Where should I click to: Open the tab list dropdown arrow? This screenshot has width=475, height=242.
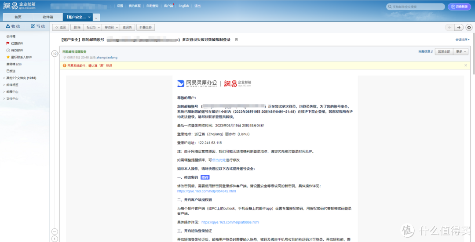(96, 18)
